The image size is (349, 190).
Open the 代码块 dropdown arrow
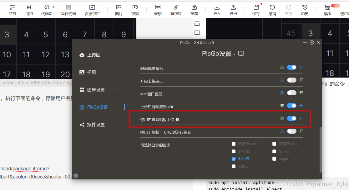[x=53, y=7]
